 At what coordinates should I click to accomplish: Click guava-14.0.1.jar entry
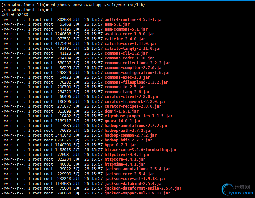(123, 121)
